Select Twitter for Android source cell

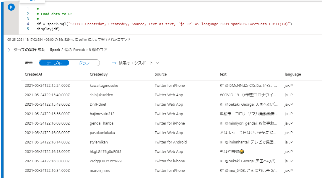coord(171,142)
